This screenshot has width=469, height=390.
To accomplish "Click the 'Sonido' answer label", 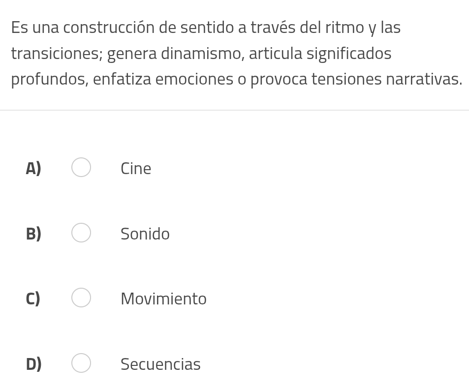I will [145, 234].
